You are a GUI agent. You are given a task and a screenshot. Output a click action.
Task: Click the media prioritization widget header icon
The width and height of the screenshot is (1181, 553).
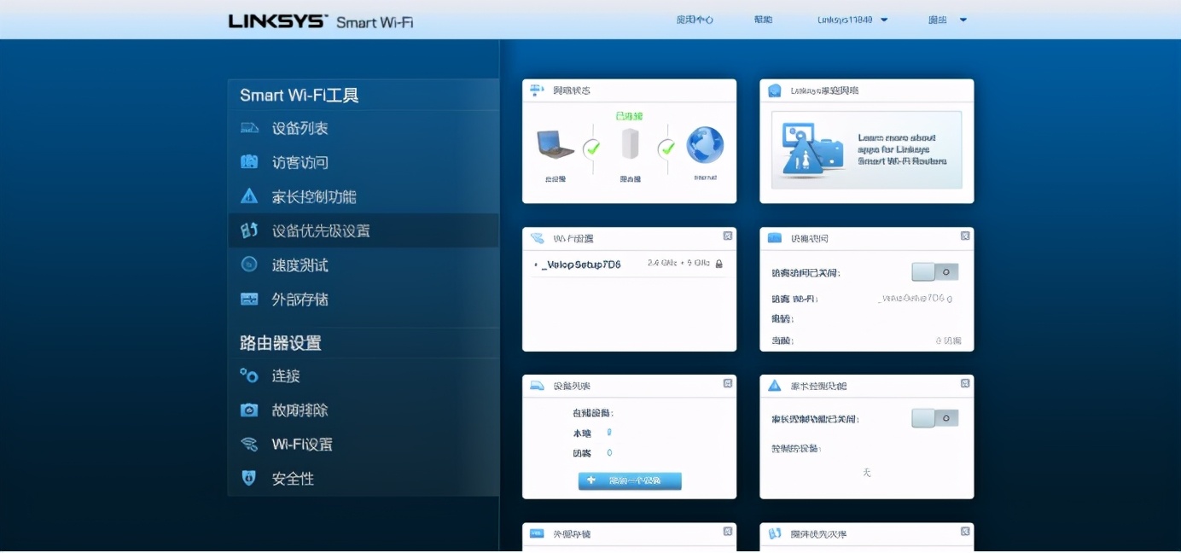775,533
